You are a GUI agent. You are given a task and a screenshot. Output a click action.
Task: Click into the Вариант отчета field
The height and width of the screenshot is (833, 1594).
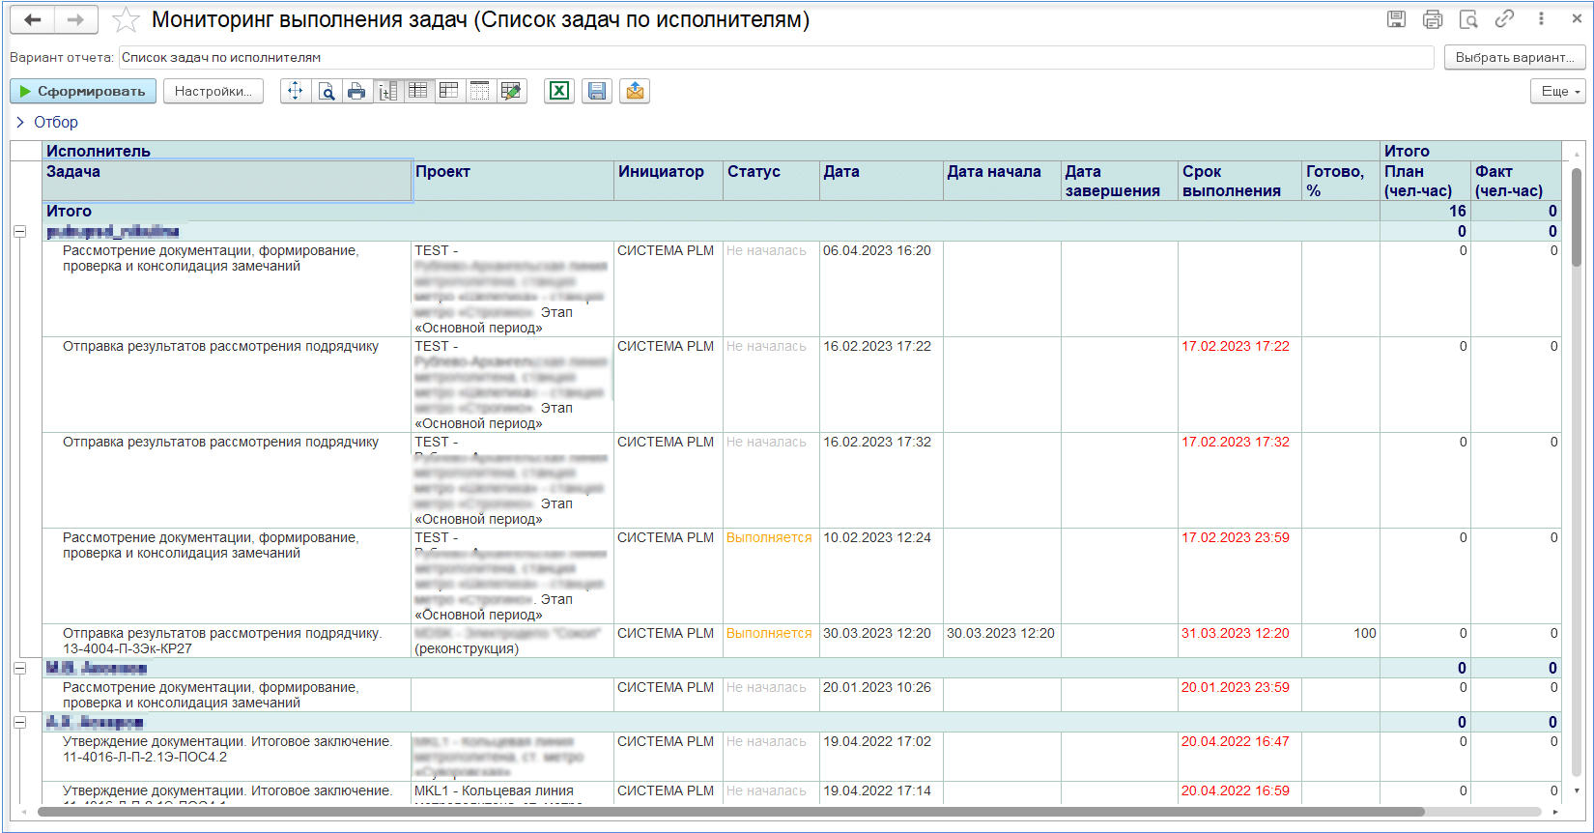coord(776,57)
